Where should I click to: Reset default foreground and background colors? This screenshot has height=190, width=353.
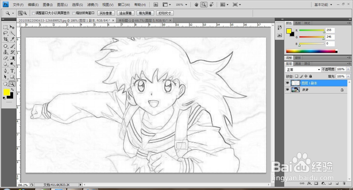[x=4, y=98]
